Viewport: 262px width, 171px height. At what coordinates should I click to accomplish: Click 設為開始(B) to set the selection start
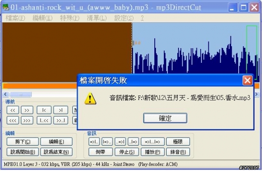[x=23, y=152]
